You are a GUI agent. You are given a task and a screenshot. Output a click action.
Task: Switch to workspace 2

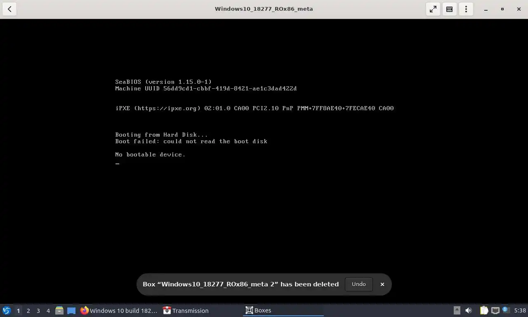coord(28,310)
